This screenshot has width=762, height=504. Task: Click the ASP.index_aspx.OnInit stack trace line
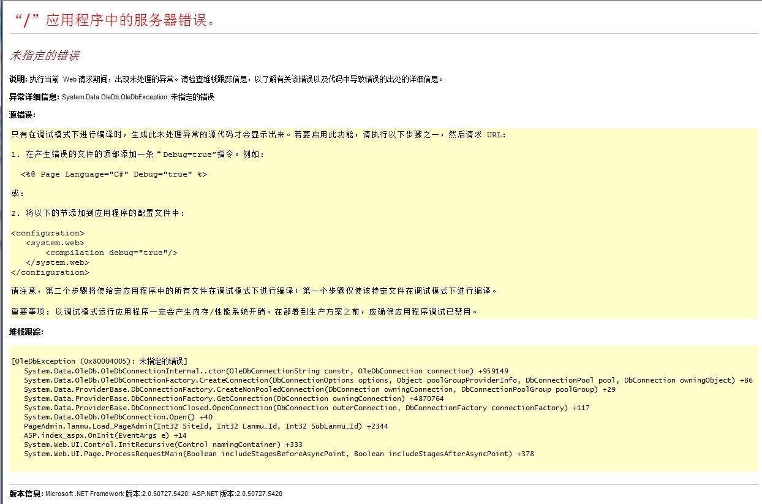tap(105, 435)
